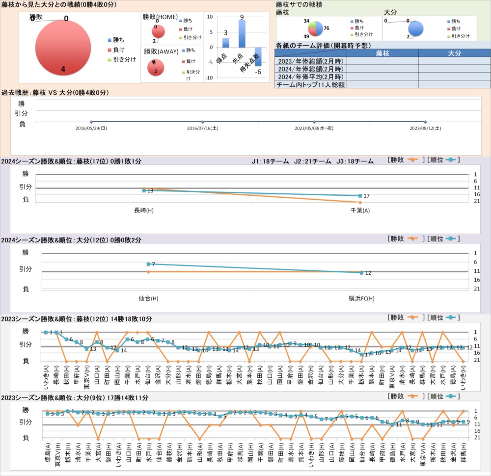Click the 2016/05/29(日) match marker on the timeline

[91, 122]
